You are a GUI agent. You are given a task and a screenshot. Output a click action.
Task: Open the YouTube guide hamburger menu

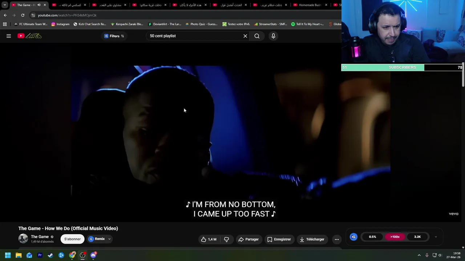(9, 36)
